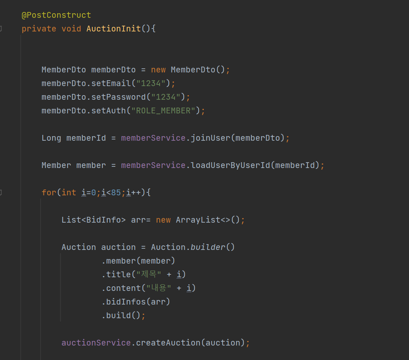Place cursor on setEmail call
This screenshot has width=409, height=360.
[x=111, y=83]
